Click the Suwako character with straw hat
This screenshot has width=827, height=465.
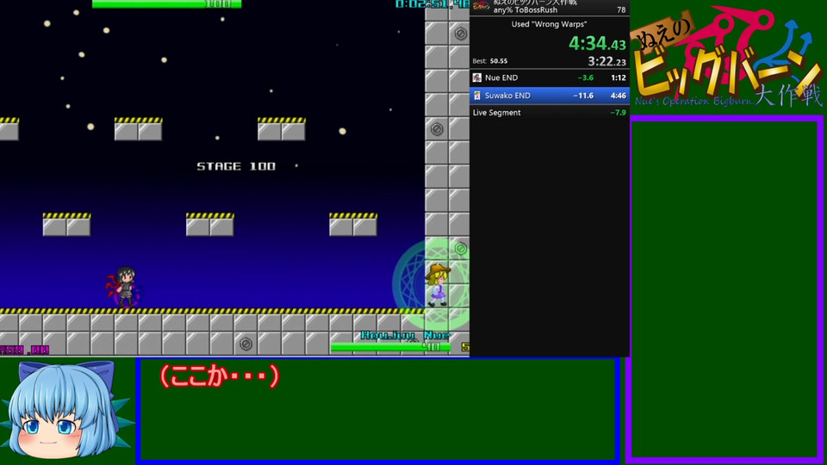438,285
